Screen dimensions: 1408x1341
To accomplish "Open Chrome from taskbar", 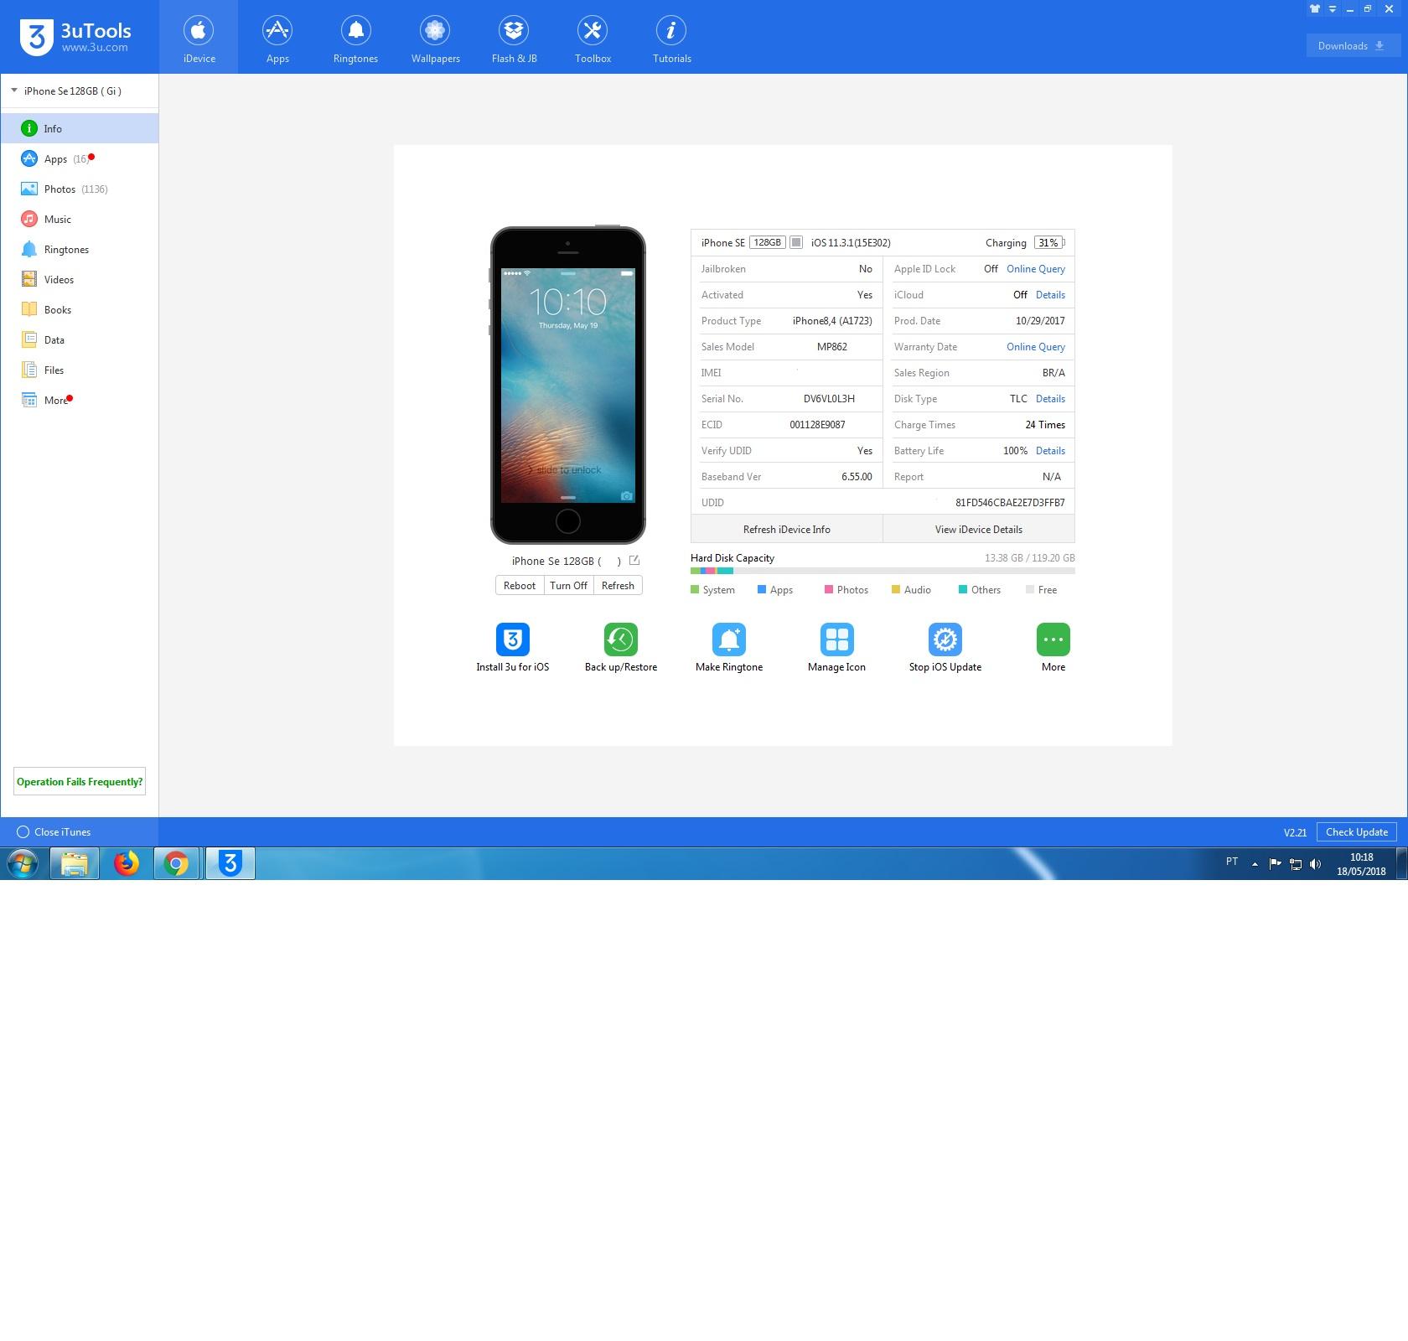I will [x=176, y=863].
